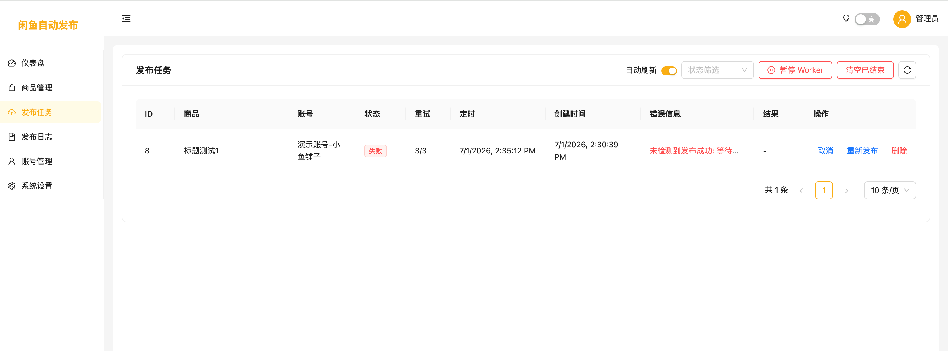Viewport: 948px width, 351px height.
Task: Select the 发布任务 sidebar item
Action: 51,112
